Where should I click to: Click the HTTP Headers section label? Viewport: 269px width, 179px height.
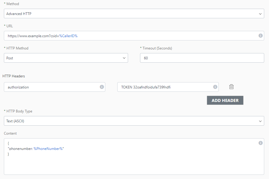pos(14,76)
